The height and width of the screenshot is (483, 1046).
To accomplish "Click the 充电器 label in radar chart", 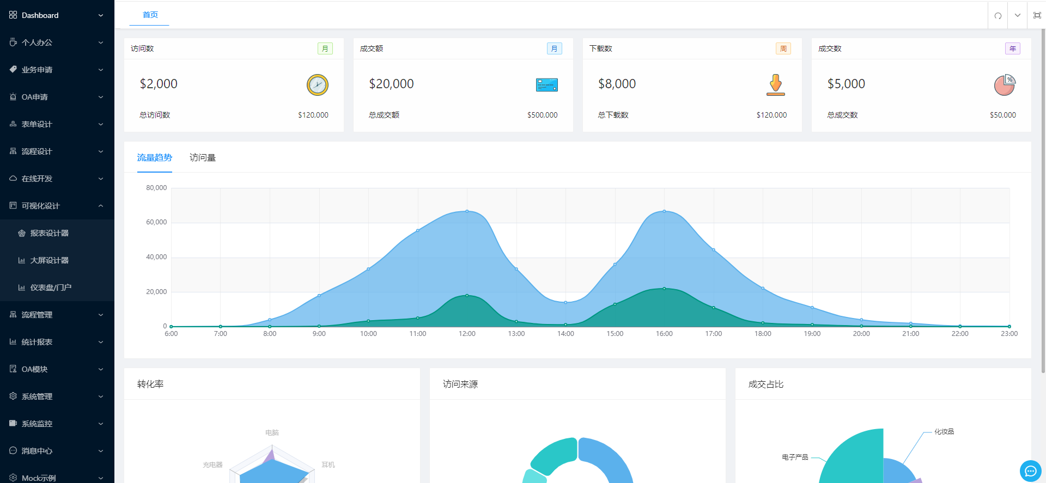I will coord(213,465).
